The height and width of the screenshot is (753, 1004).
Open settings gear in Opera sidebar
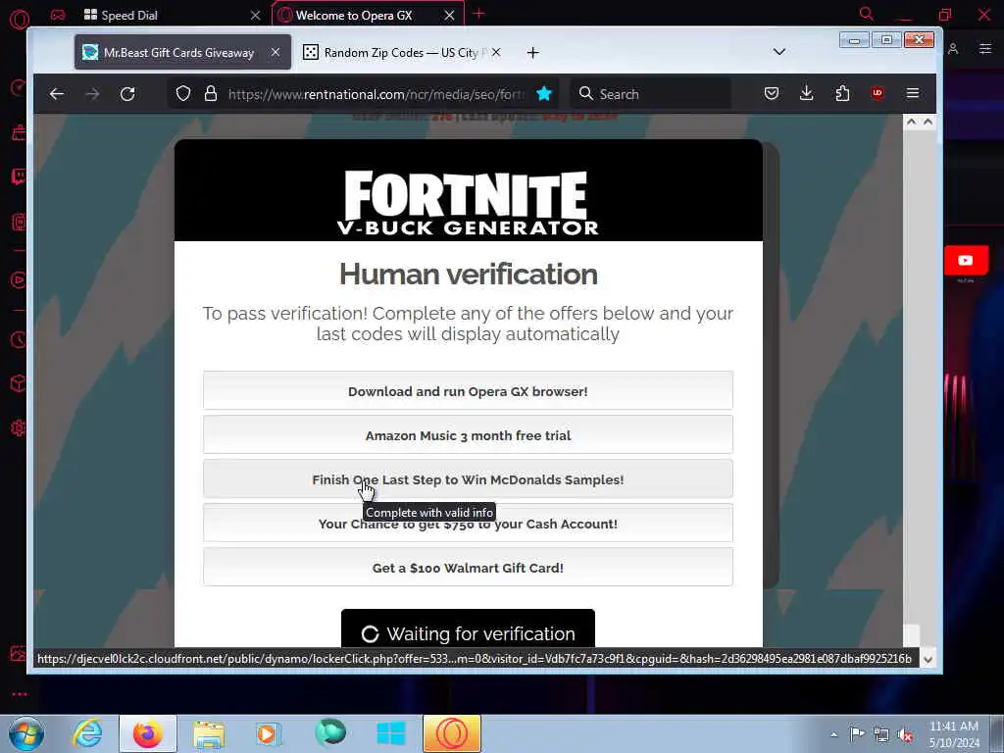click(19, 427)
